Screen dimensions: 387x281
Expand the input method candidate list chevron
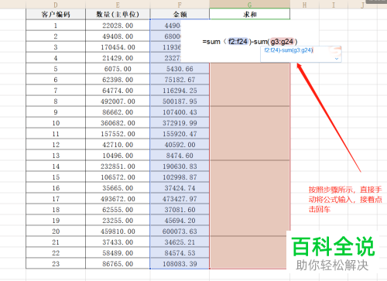coord(337,59)
